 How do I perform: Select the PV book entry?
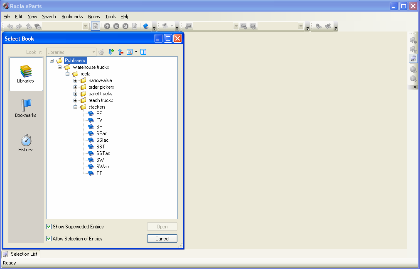coord(99,120)
